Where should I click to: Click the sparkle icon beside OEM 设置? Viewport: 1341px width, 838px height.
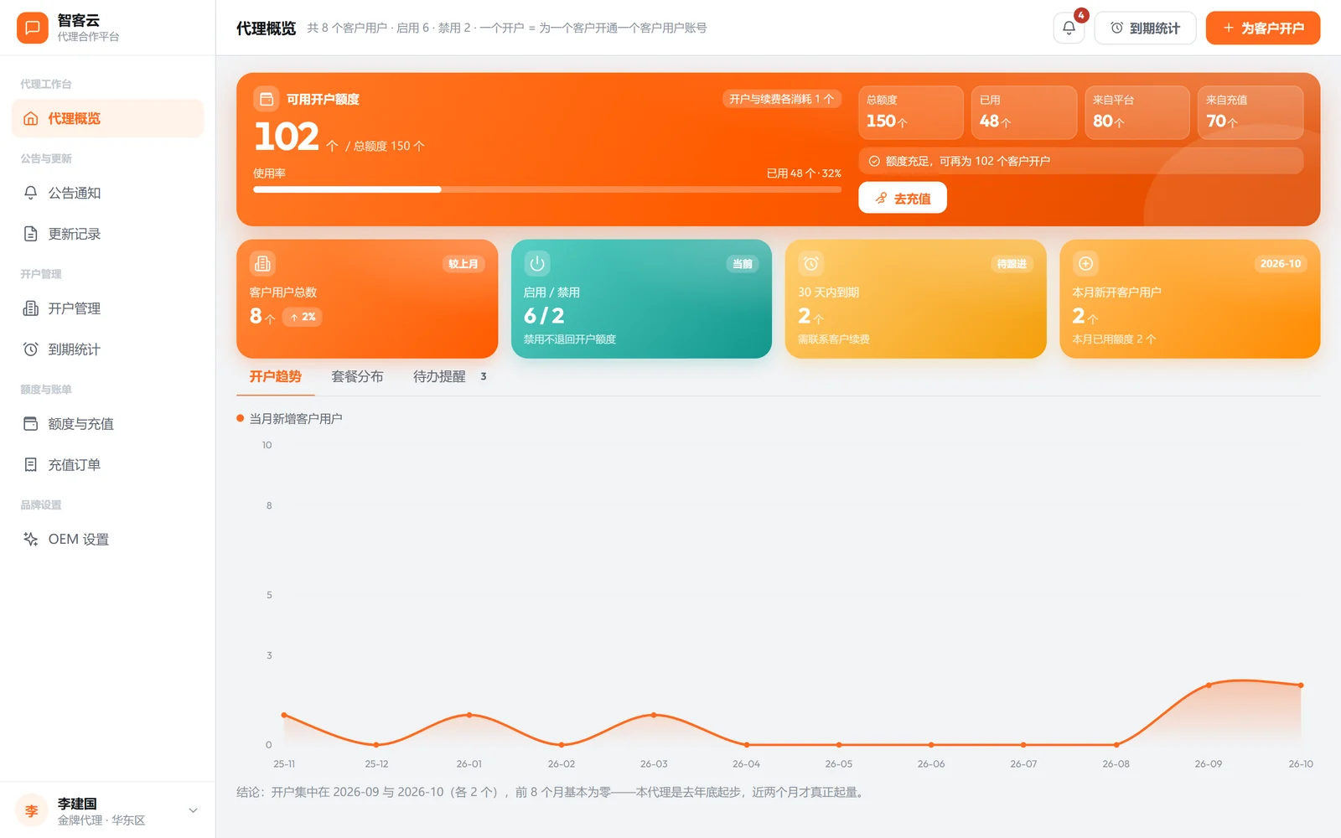(31, 539)
